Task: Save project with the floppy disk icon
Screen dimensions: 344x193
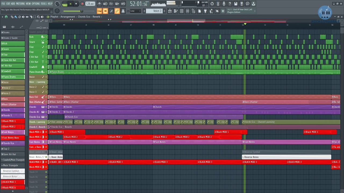Action: tap(236, 4)
